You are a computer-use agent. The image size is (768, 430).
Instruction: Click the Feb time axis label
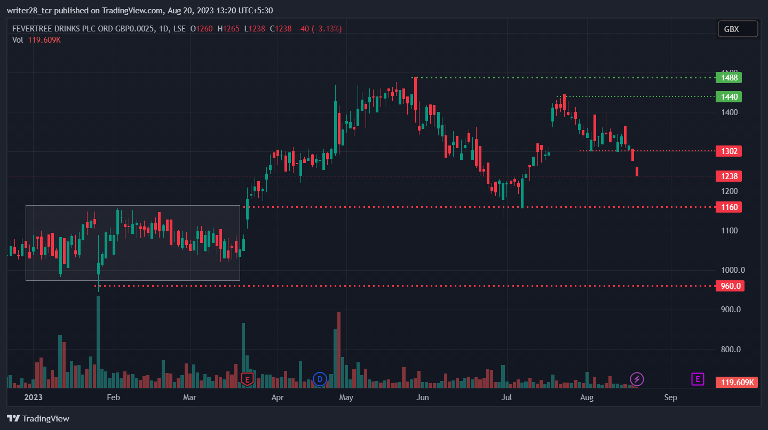tap(113, 397)
